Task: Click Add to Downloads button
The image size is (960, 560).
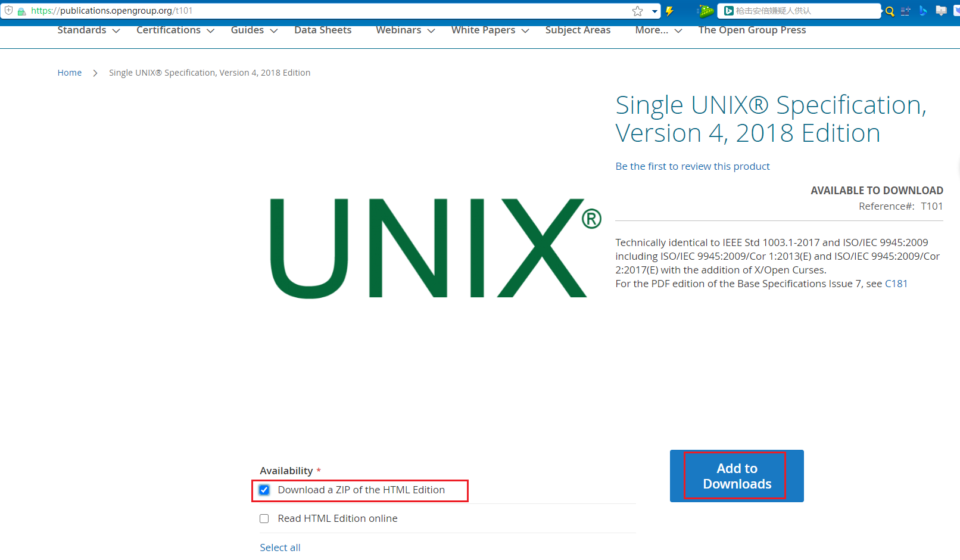Action: [737, 476]
